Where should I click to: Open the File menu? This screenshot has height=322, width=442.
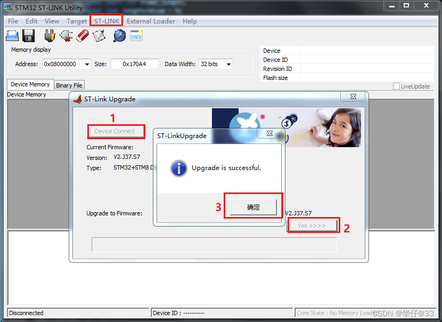point(13,21)
